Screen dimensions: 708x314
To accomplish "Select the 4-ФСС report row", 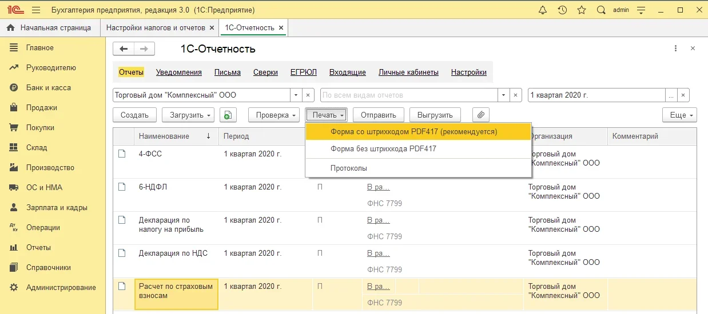I will click(x=405, y=162).
